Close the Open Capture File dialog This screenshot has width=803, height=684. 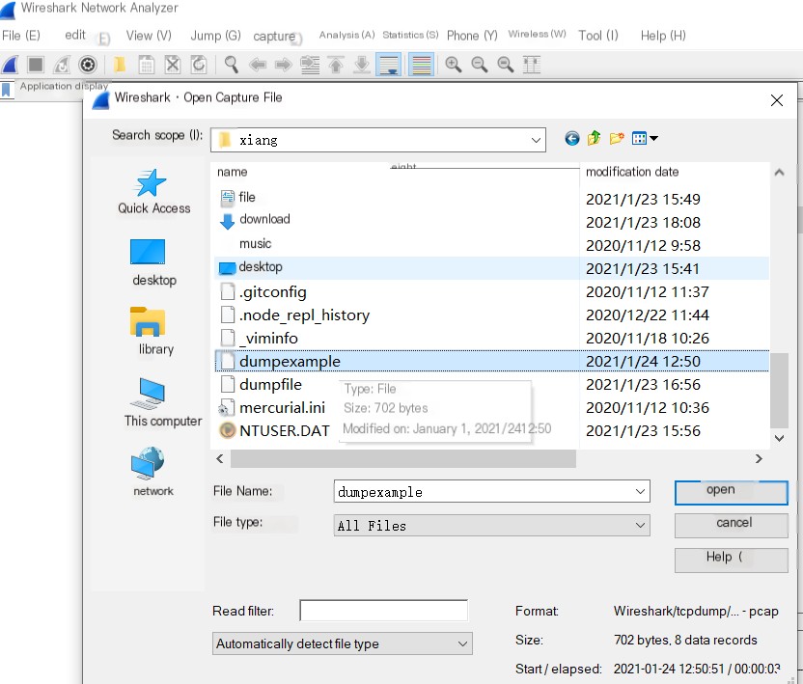tap(776, 100)
